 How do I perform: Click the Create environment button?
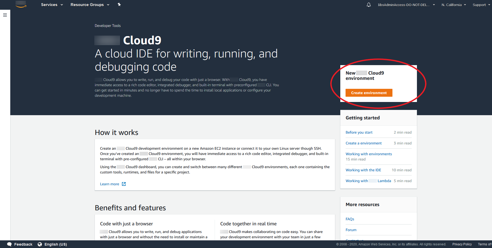click(369, 93)
